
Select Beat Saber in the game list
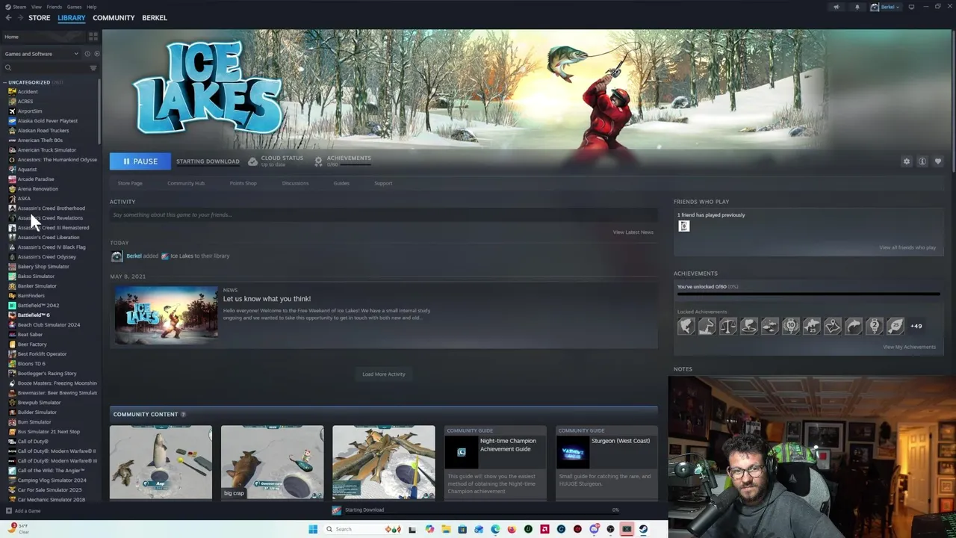pyautogui.click(x=29, y=335)
